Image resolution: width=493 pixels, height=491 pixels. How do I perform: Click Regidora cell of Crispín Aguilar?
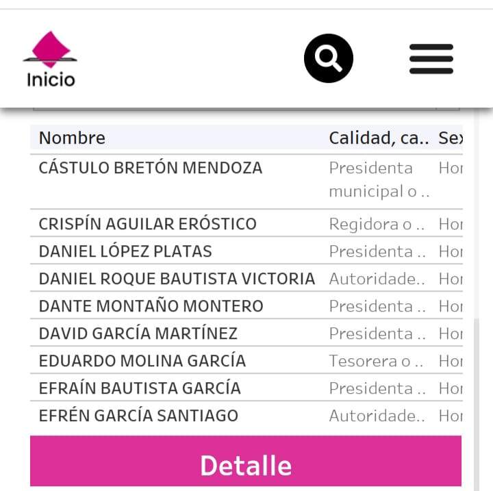[376, 224]
